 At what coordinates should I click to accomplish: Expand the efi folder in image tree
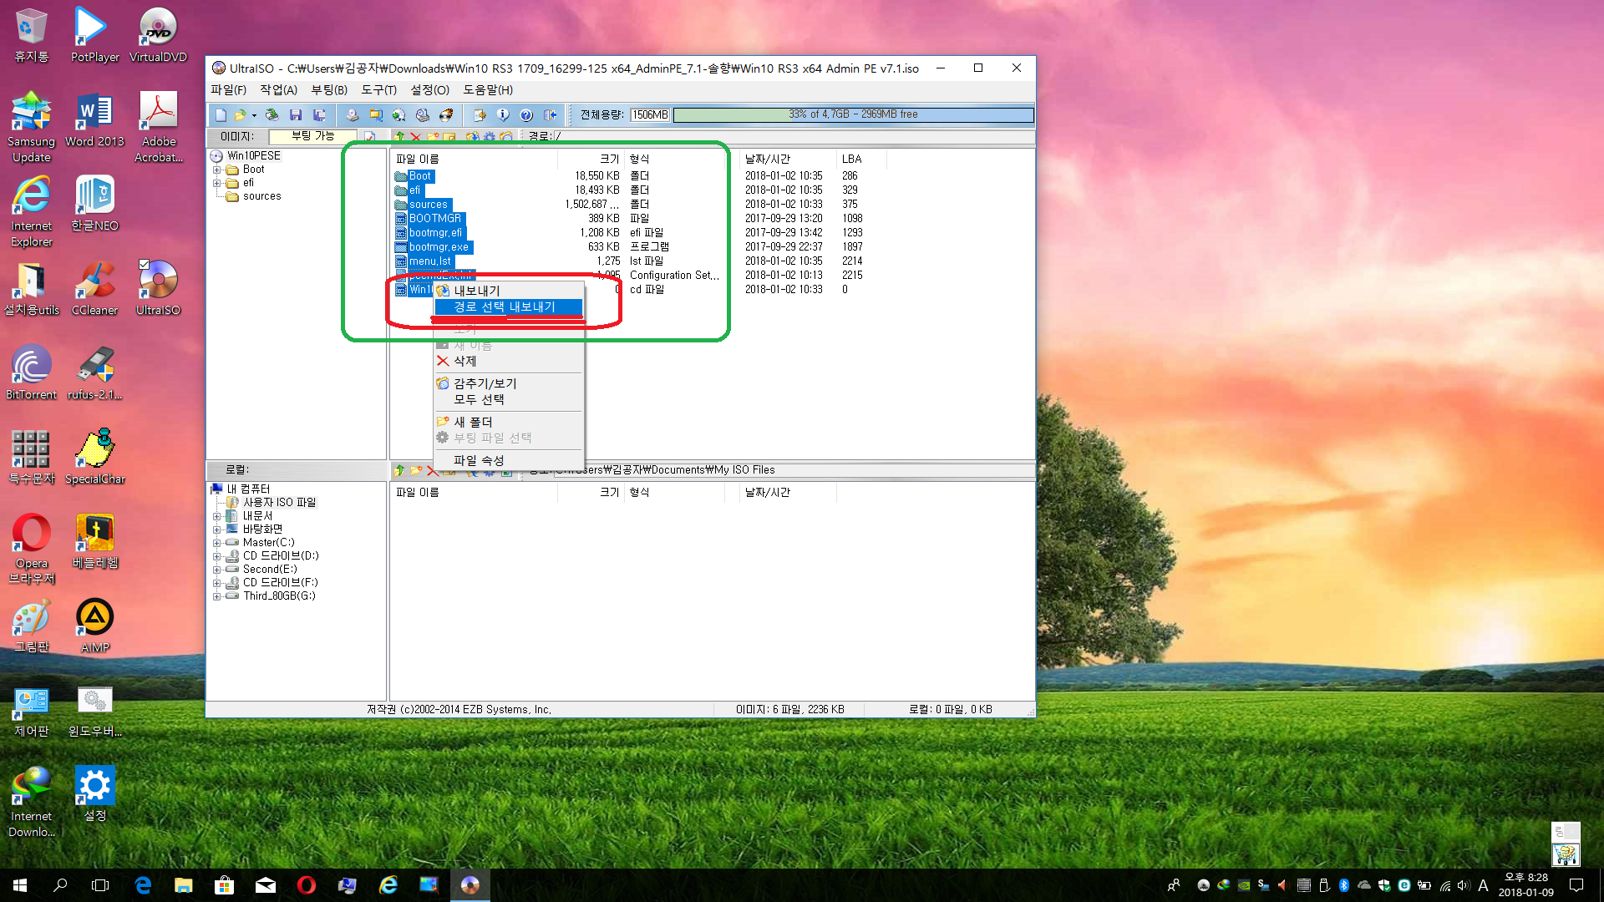[216, 183]
